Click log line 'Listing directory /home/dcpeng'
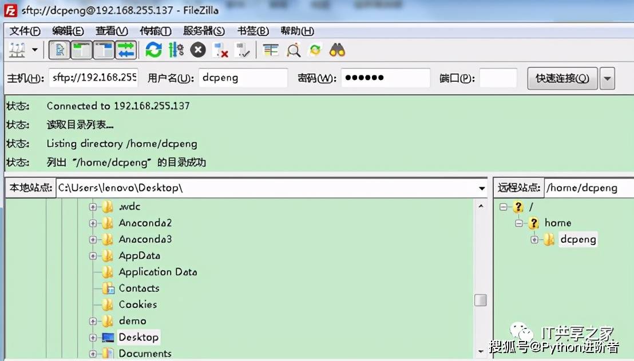Screen dimensions: 634x361 click(122, 144)
